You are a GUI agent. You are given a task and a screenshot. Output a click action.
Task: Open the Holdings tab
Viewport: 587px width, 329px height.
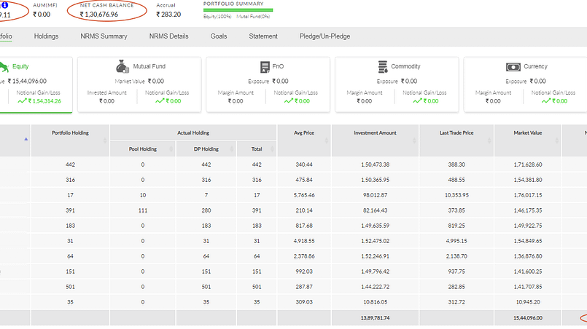(46, 36)
